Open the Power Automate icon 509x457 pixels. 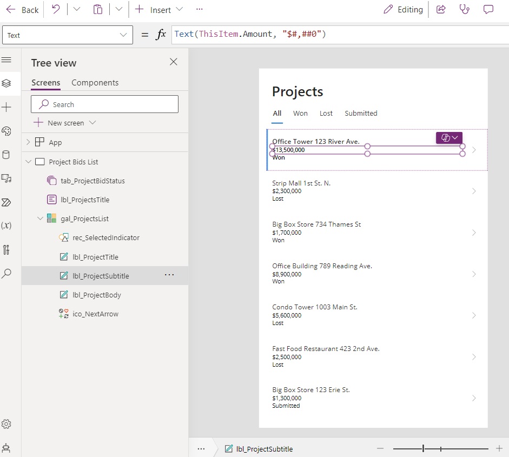pos(6,202)
